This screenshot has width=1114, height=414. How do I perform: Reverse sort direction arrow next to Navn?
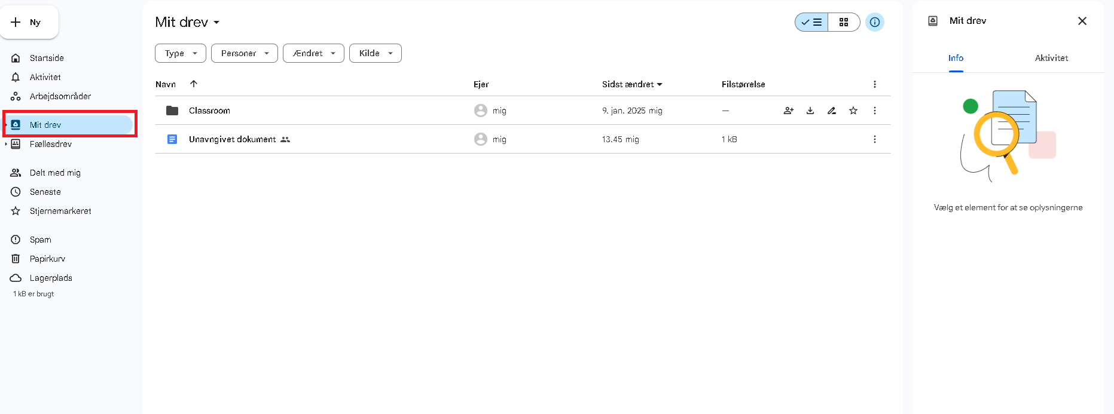[194, 84]
